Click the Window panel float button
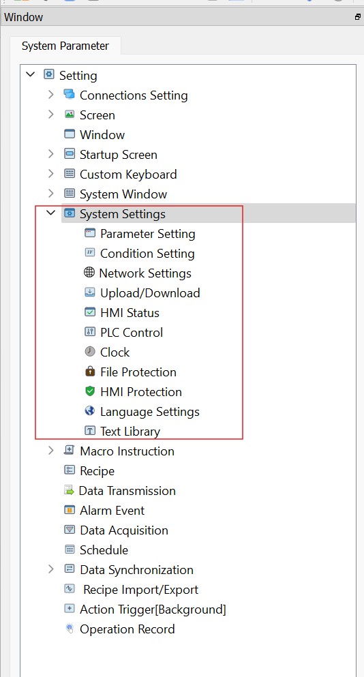This screenshot has width=364, height=677. [357, 17]
